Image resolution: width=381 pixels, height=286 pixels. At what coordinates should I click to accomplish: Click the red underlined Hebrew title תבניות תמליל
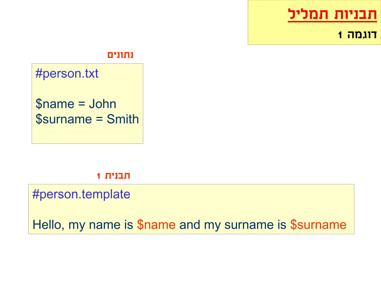click(332, 15)
